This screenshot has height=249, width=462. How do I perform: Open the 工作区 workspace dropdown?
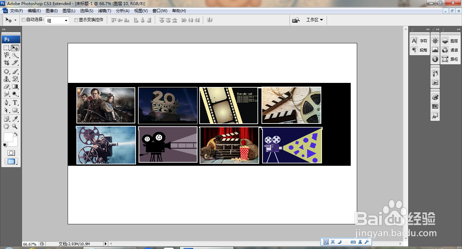pos(315,20)
